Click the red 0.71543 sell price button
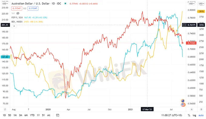This screenshot has height=119, width=206. 17,8
